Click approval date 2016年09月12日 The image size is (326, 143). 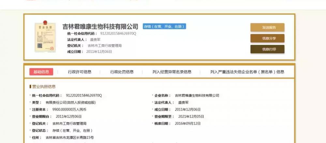tap(188, 124)
